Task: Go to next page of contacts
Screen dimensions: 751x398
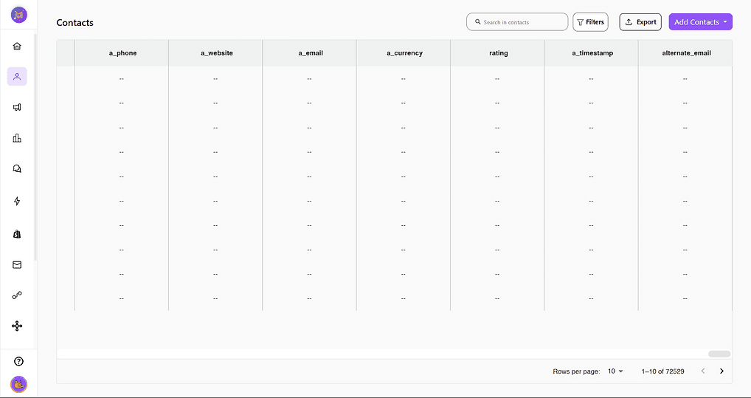Action: click(x=721, y=371)
